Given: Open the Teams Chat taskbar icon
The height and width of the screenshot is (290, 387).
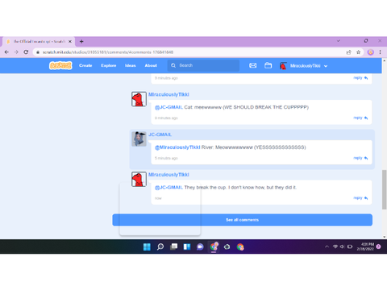Looking at the screenshot, I should point(200,246).
